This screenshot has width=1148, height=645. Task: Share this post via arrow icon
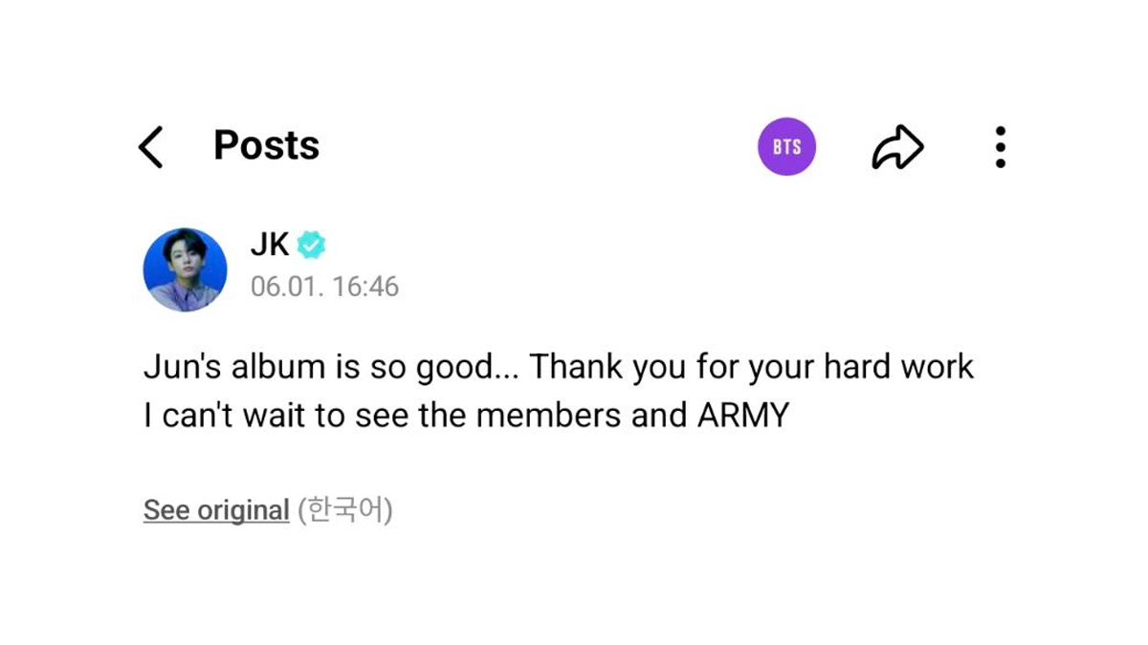[897, 148]
